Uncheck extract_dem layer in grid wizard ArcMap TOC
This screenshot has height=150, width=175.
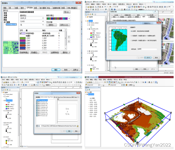89,51
